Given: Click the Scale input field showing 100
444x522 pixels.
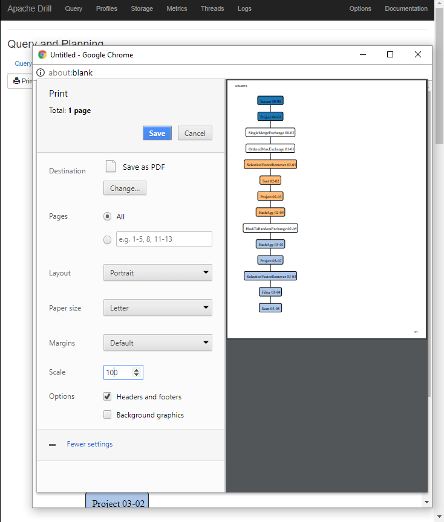Looking at the screenshot, I should tap(123, 372).
